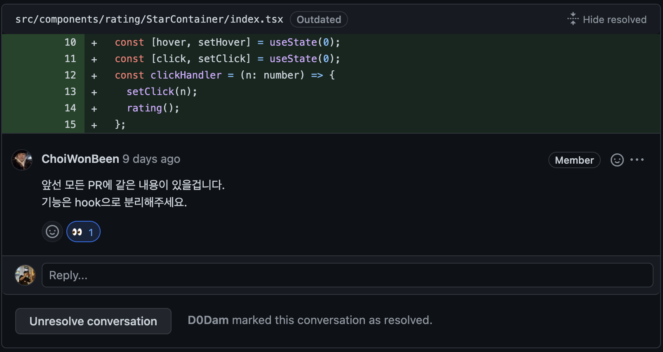
Task: Open the three-dot comment options menu
Action: (x=637, y=160)
